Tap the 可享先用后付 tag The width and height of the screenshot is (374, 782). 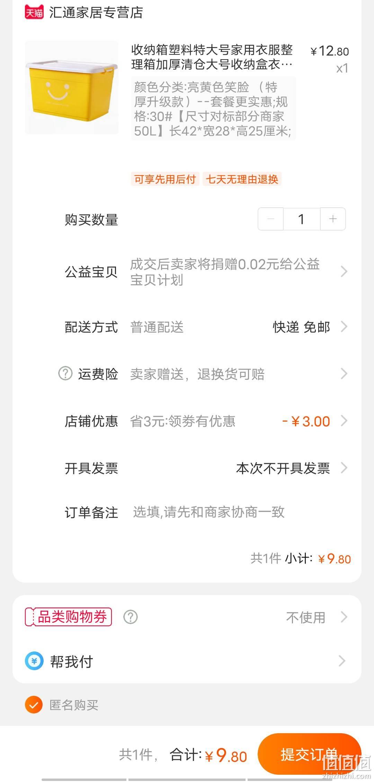[x=165, y=179]
